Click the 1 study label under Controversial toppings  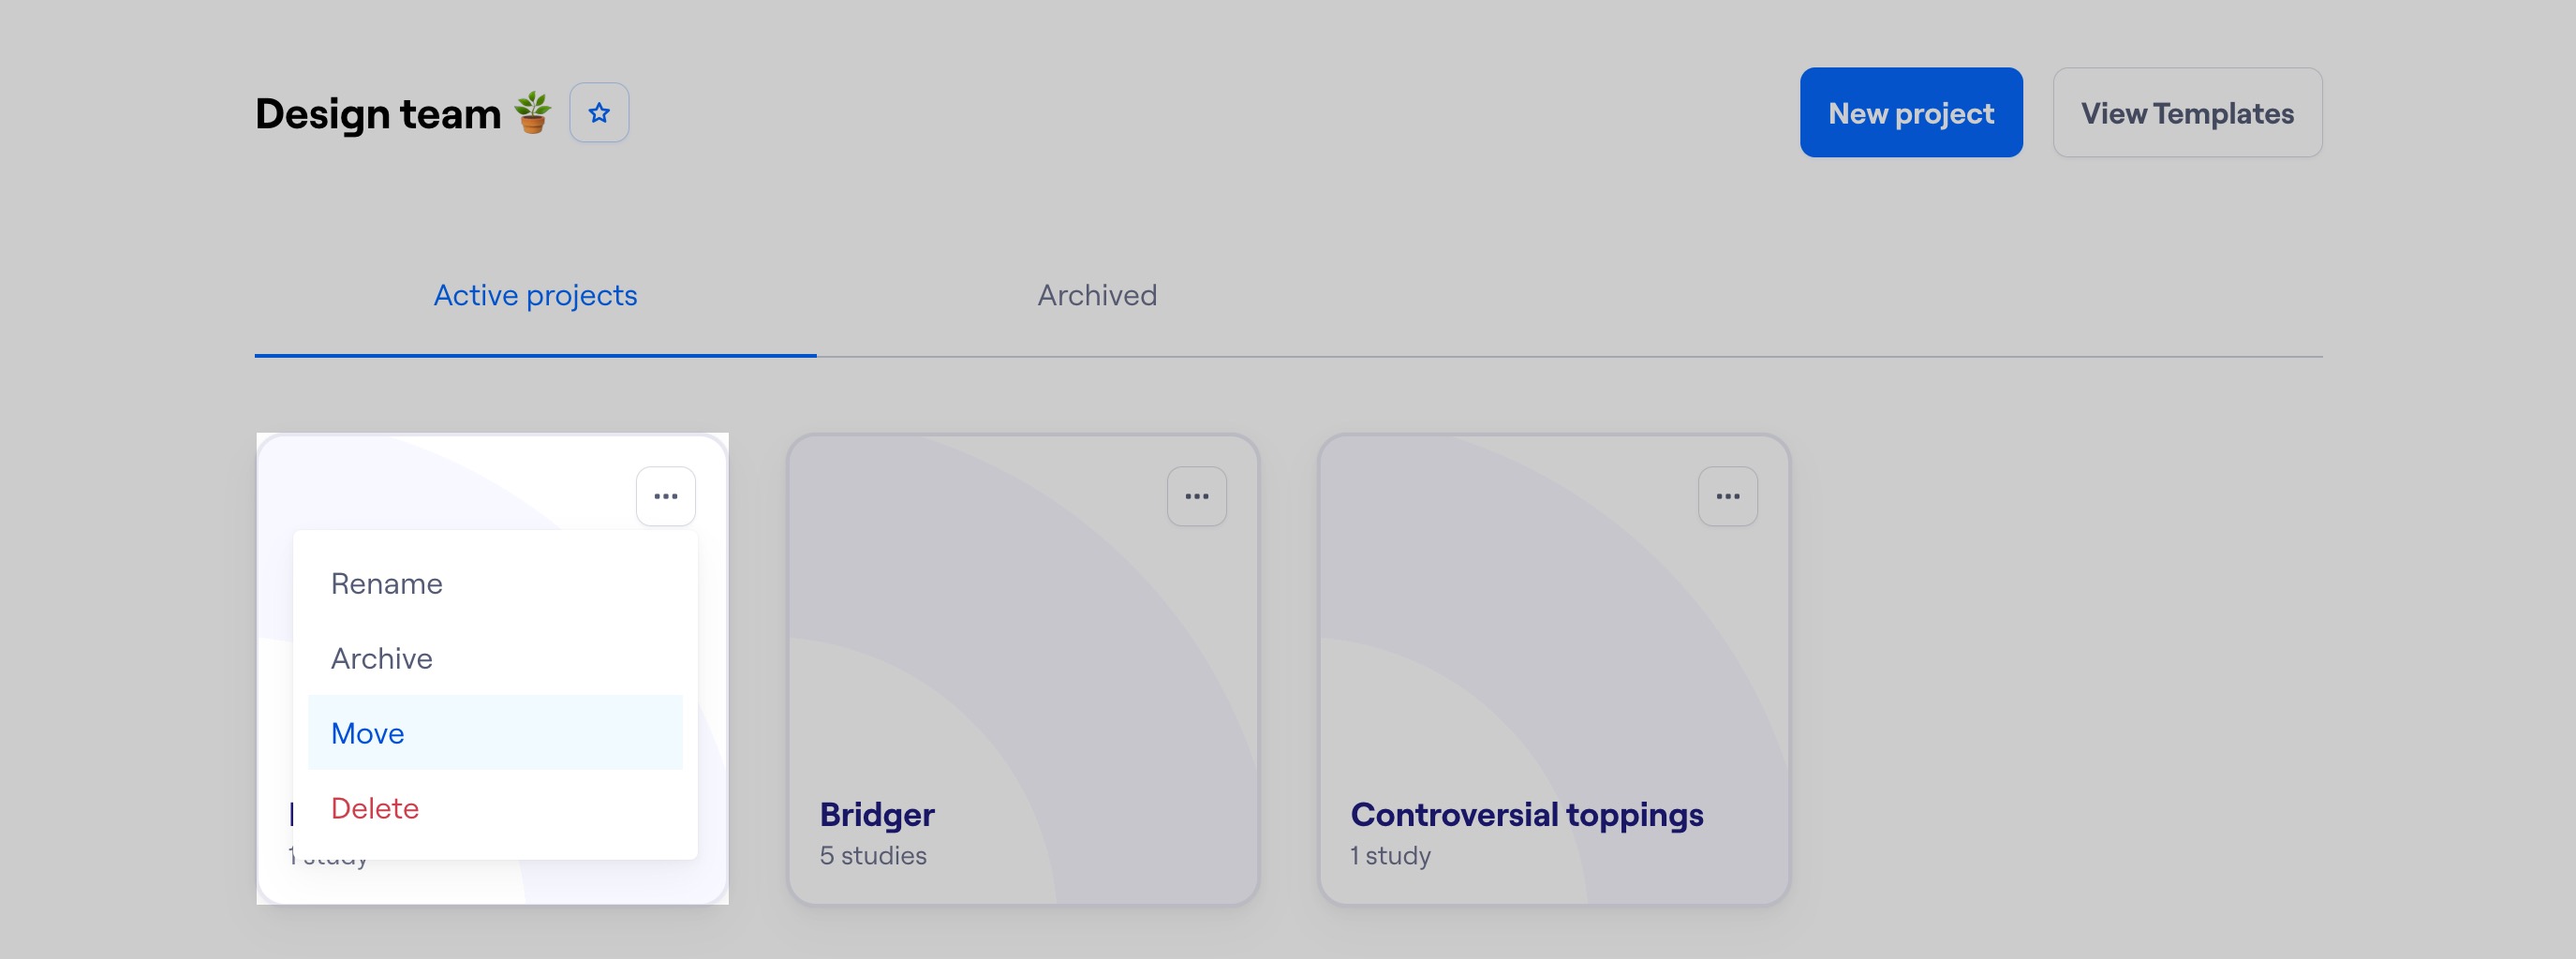click(x=1390, y=856)
